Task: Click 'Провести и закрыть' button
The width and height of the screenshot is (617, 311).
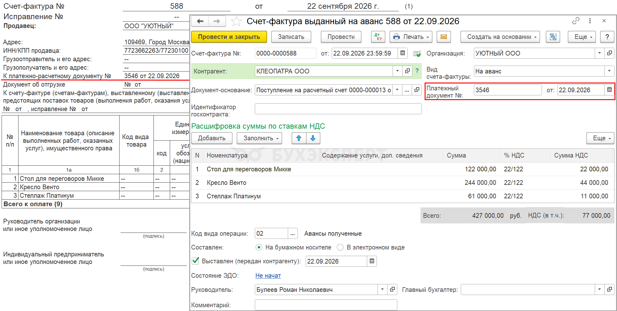Action: [229, 37]
